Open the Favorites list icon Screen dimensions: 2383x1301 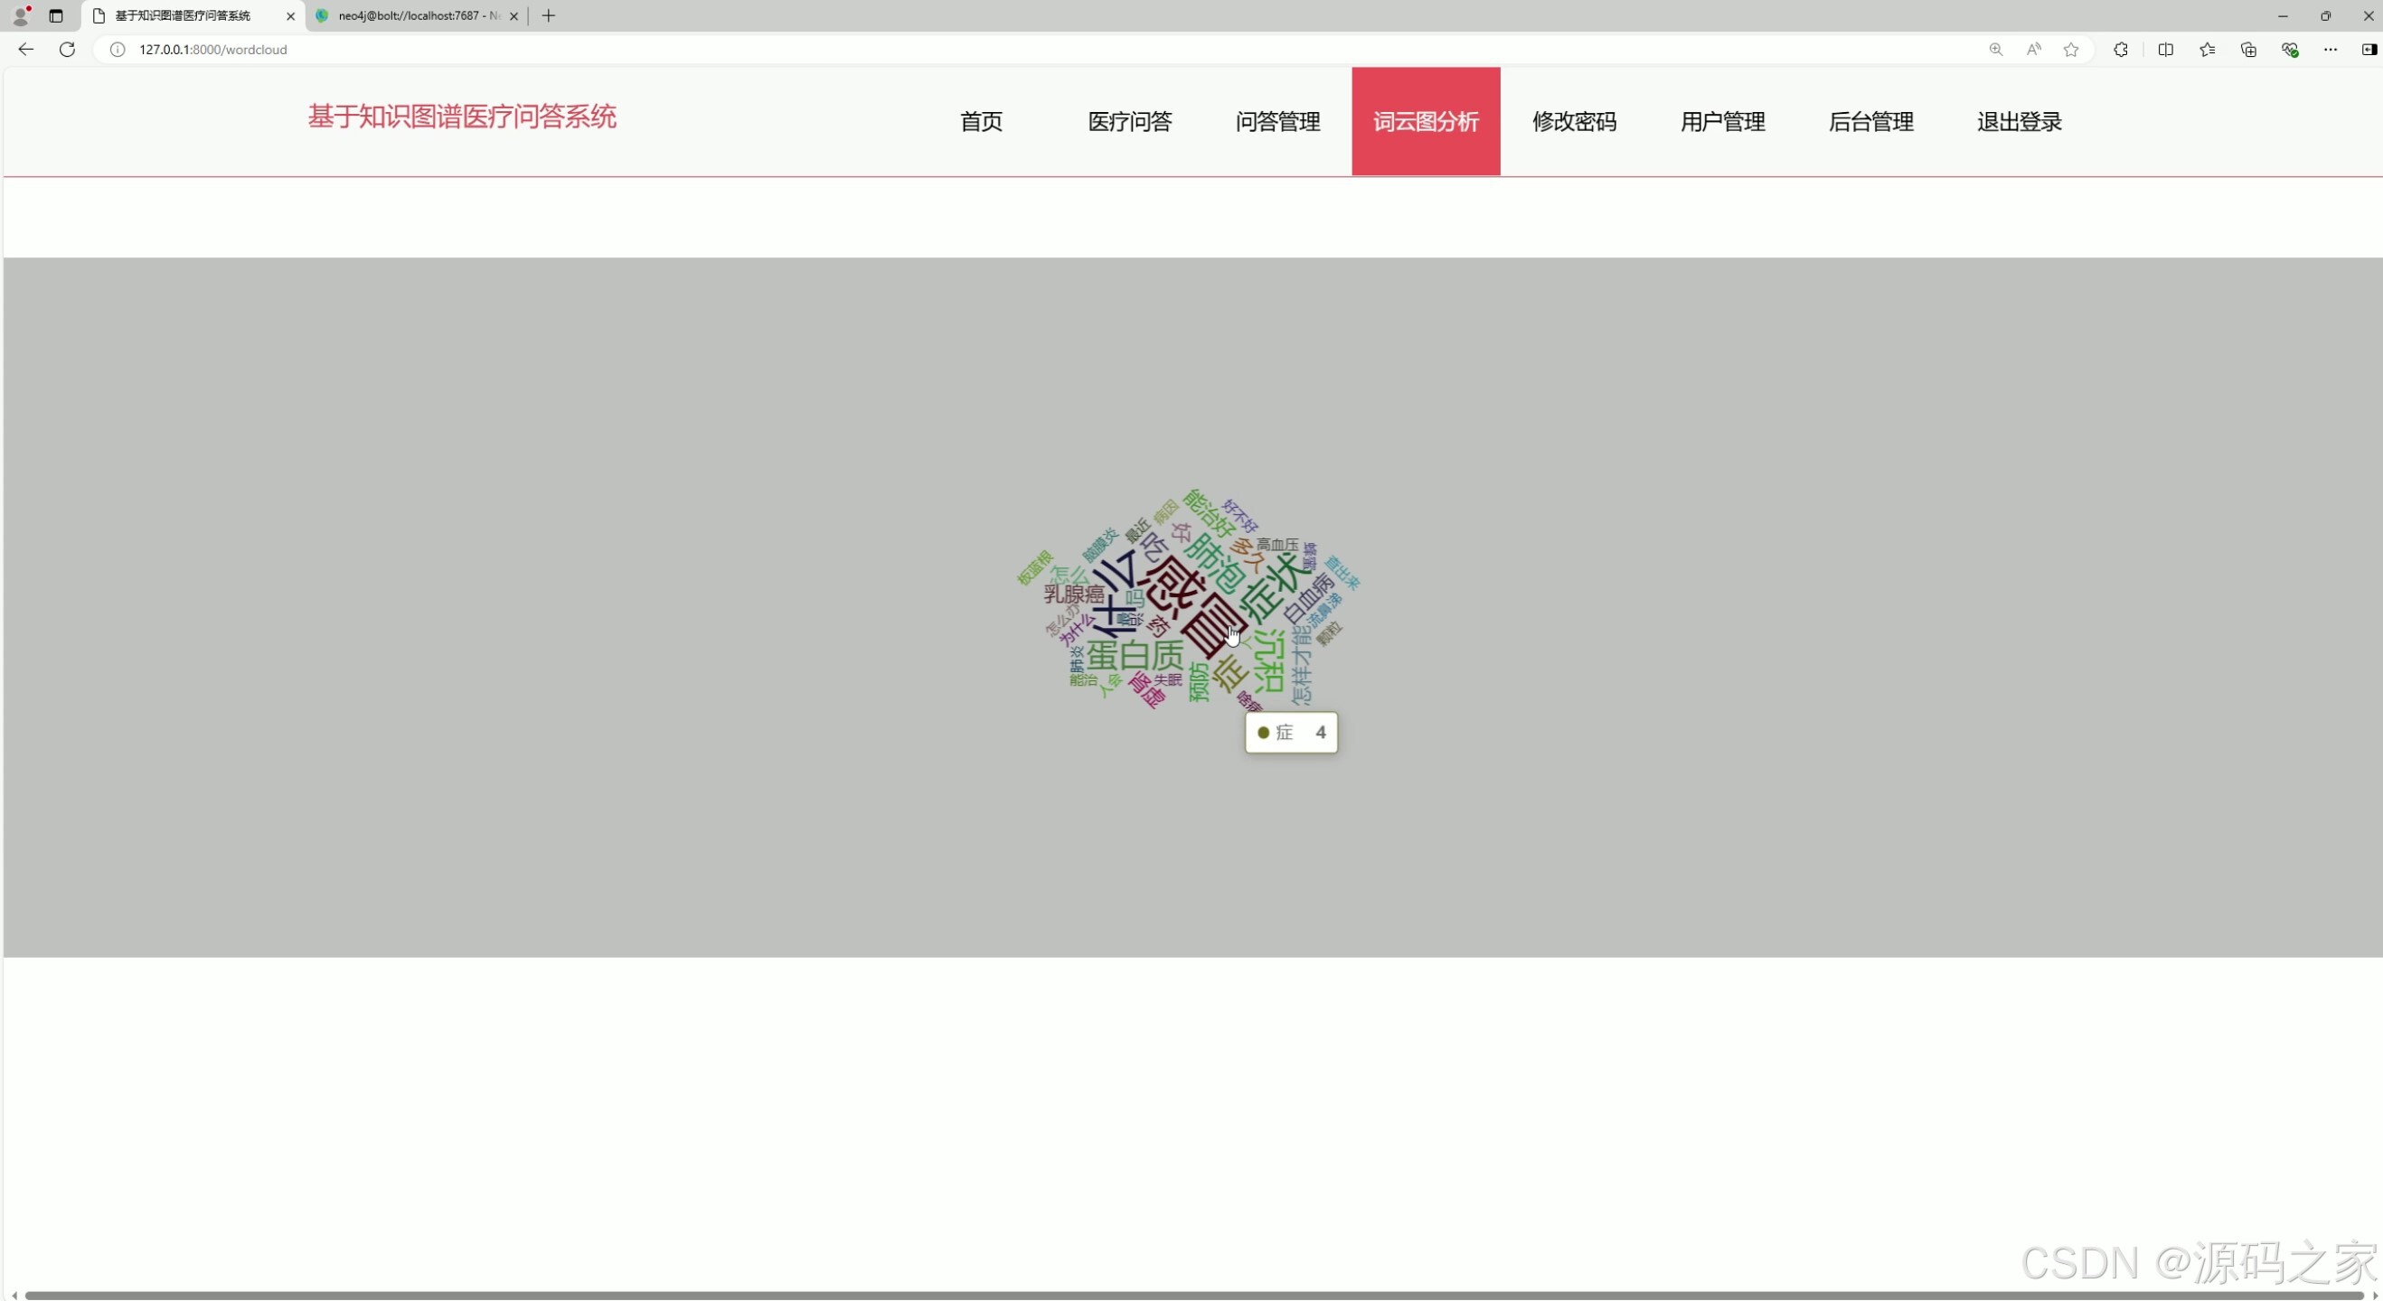pyautogui.click(x=2208, y=50)
